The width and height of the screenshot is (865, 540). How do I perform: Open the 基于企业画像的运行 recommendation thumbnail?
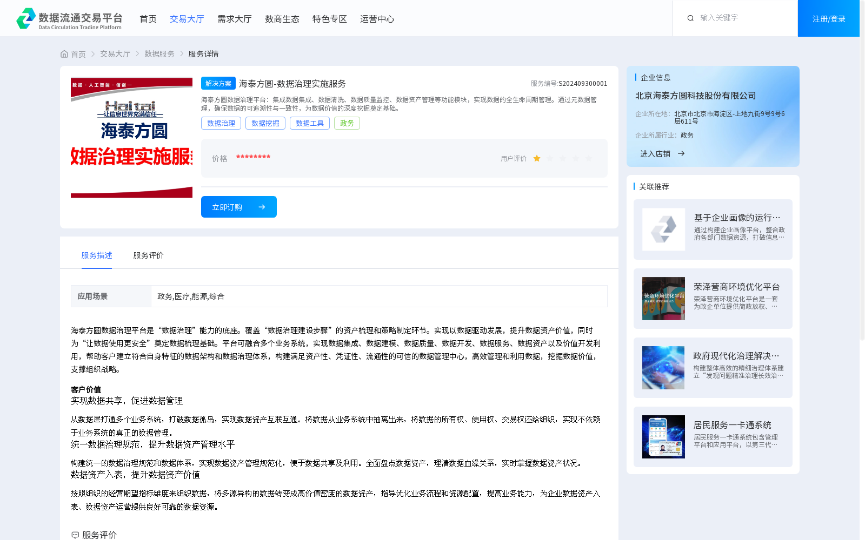(663, 230)
